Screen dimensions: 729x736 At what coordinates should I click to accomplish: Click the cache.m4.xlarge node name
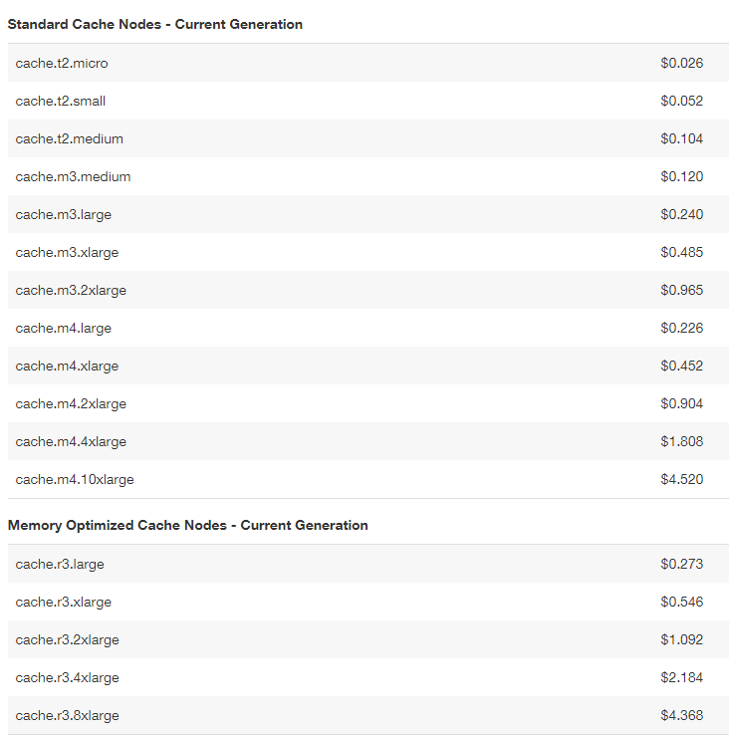[67, 366]
